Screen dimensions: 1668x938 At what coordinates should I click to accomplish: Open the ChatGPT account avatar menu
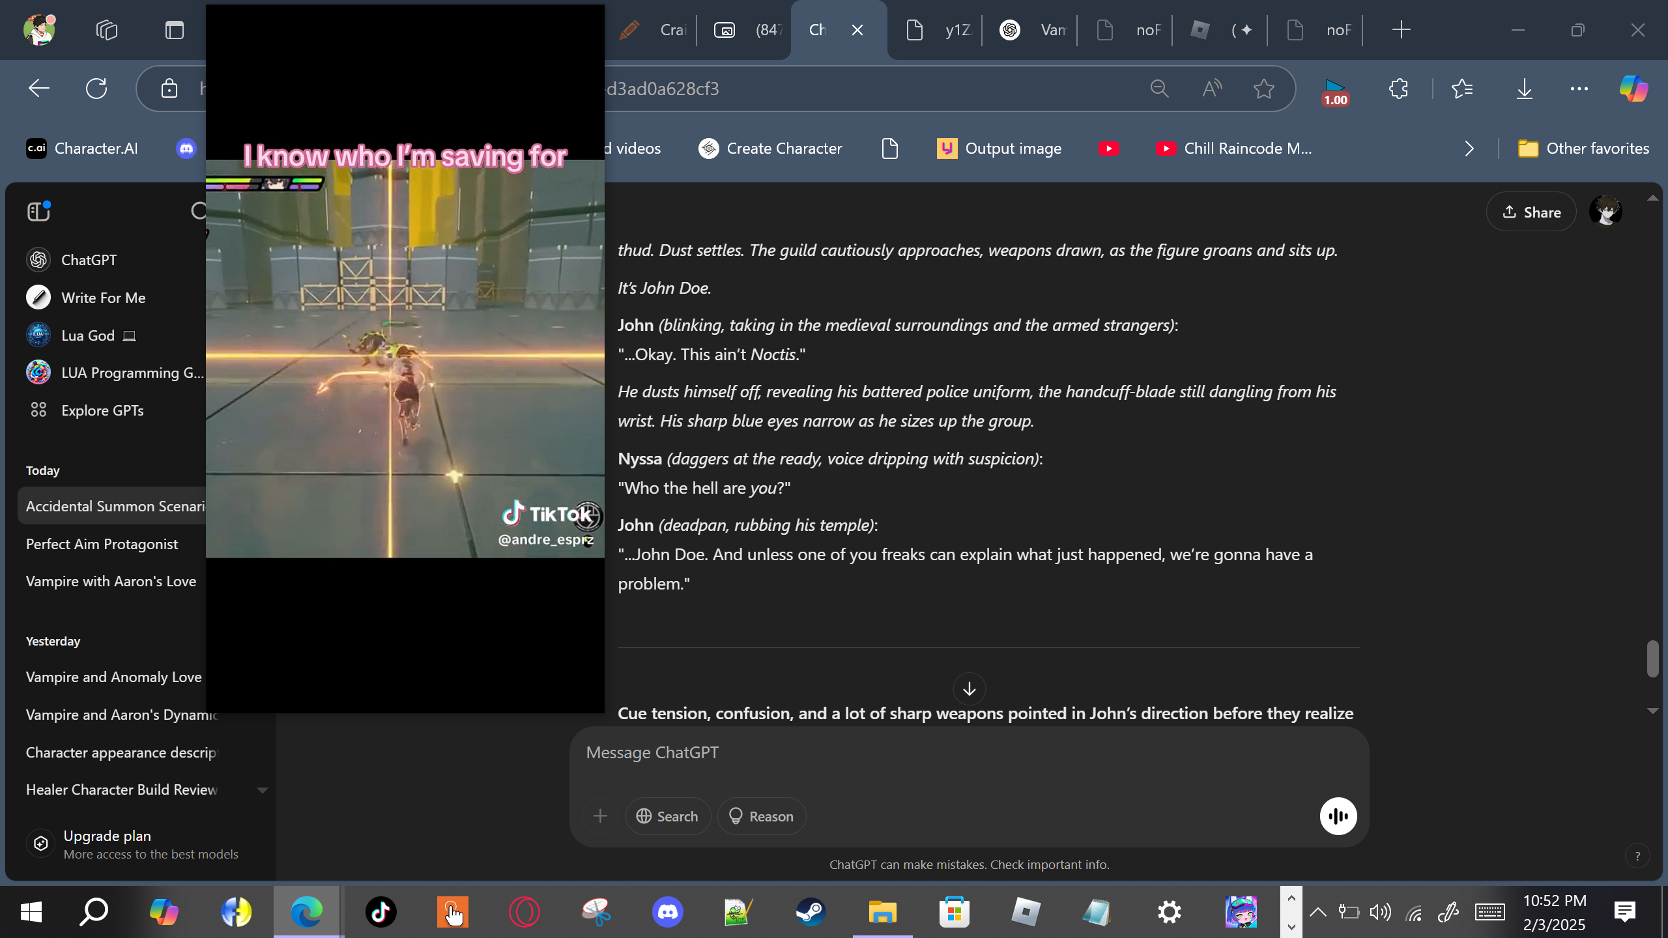1605,211
